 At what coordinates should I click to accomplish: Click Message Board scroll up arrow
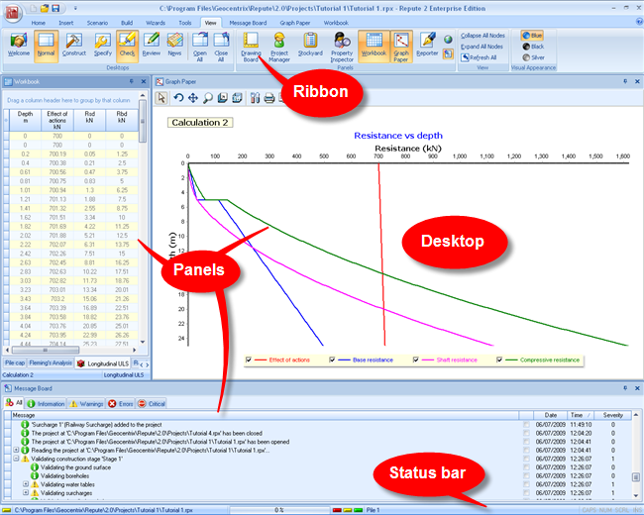[x=636, y=415]
